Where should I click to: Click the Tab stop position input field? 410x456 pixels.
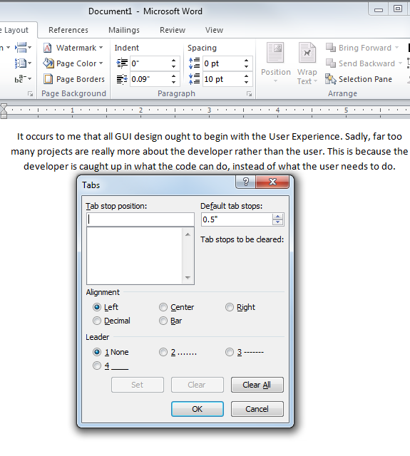coord(140,219)
